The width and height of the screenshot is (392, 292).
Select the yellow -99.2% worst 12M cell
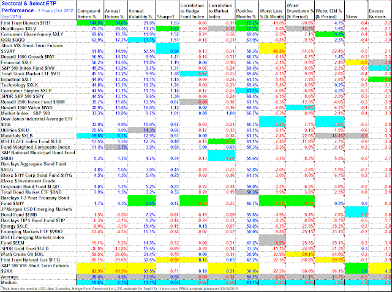330,260
